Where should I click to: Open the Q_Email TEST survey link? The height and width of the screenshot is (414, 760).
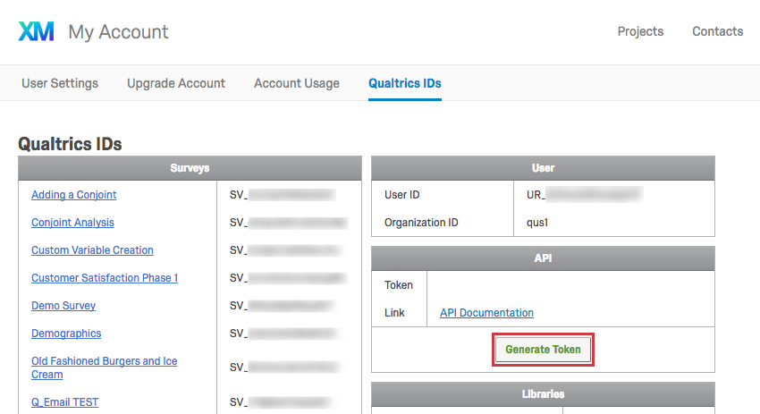[65, 402]
